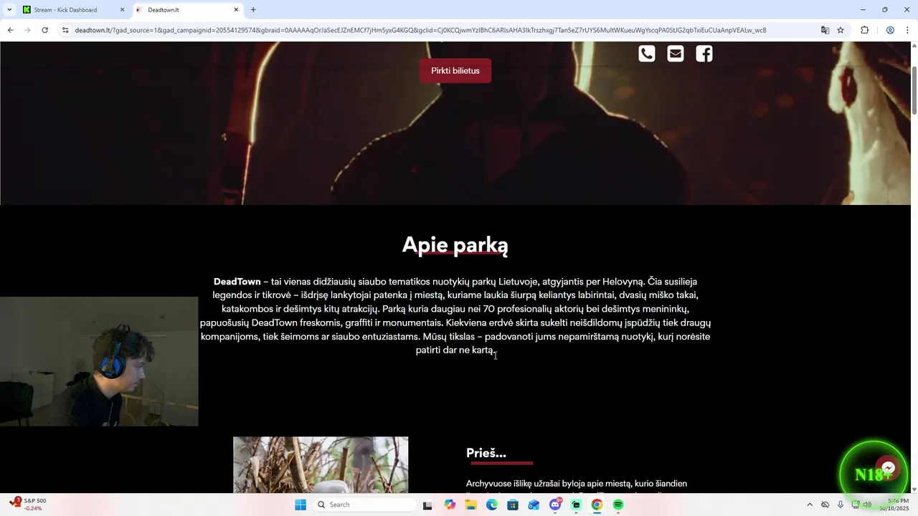The width and height of the screenshot is (918, 516).
Task: Open Spotify from taskbar
Action: click(x=618, y=505)
